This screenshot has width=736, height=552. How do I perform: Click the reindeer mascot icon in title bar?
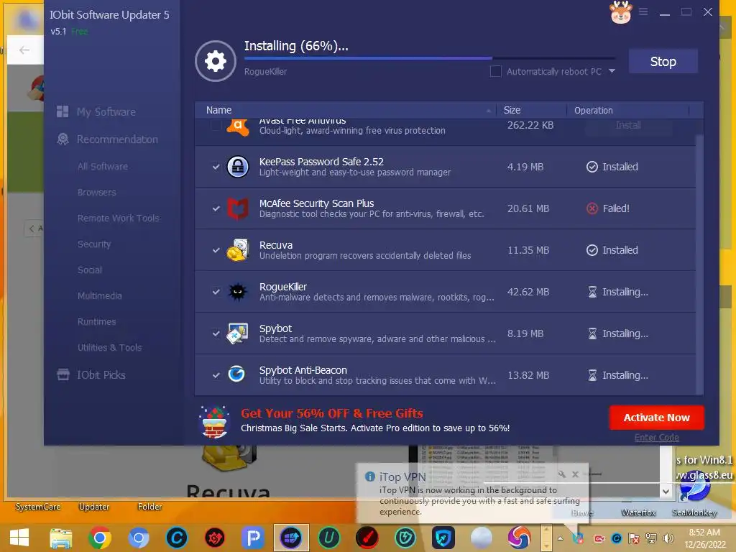pyautogui.click(x=620, y=12)
